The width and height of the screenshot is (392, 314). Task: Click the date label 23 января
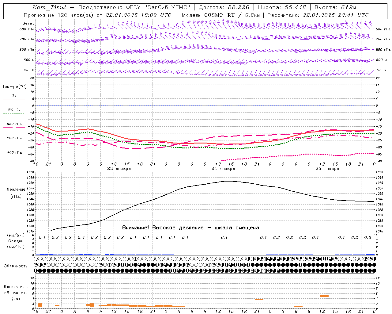click(x=119, y=169)
